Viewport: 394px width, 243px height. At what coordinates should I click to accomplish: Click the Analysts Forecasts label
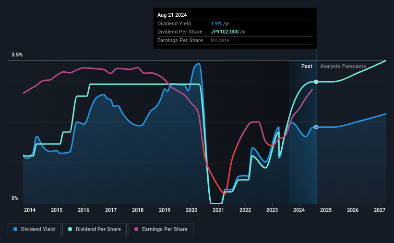[x=343, y=66]
